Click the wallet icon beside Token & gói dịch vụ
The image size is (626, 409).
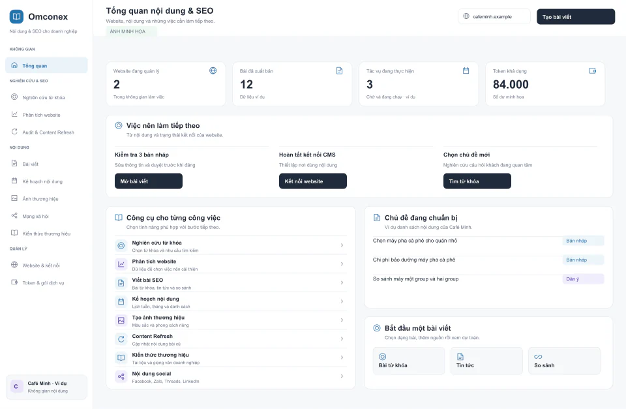(x=14, y=282)
